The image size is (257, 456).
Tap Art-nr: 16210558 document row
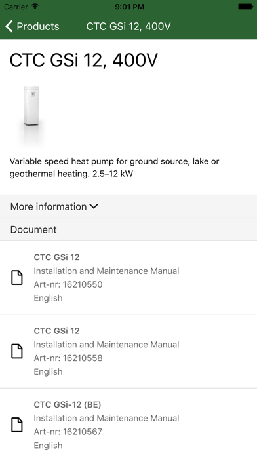coord(128,351)
